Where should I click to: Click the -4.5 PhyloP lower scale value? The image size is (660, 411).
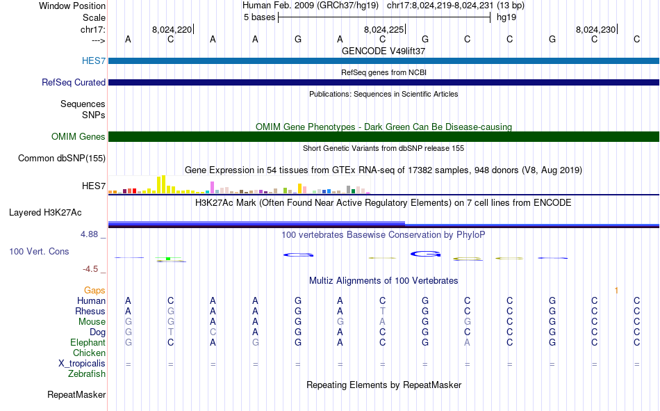pos(90,269)
